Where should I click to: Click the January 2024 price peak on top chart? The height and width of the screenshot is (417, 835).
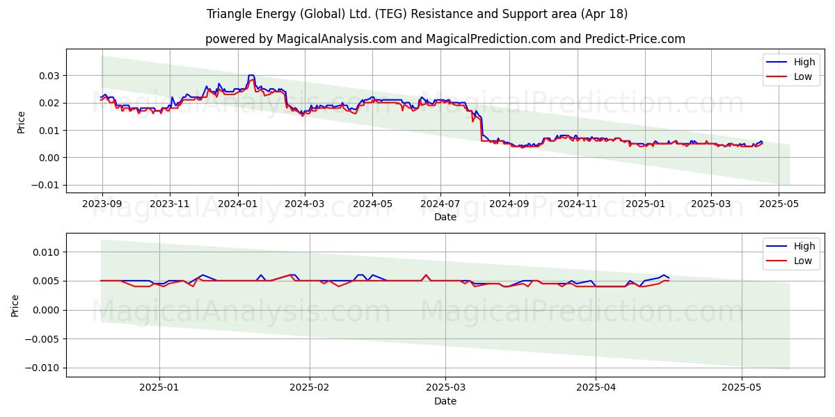pyautogui.click(x=251, y=76)
